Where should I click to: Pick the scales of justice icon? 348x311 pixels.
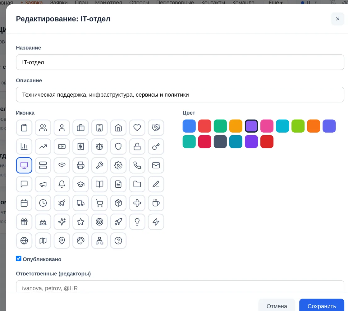99,147
